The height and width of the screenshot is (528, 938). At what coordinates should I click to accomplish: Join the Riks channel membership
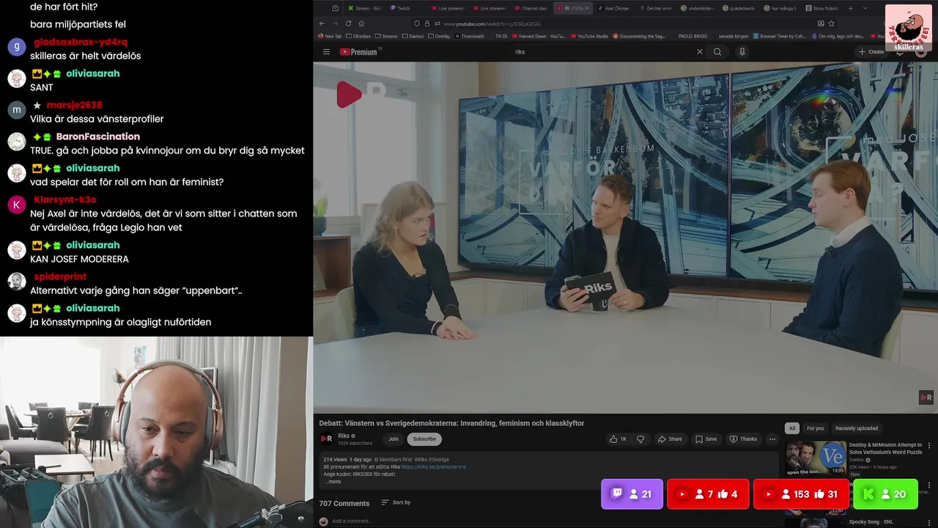point(394,439)
